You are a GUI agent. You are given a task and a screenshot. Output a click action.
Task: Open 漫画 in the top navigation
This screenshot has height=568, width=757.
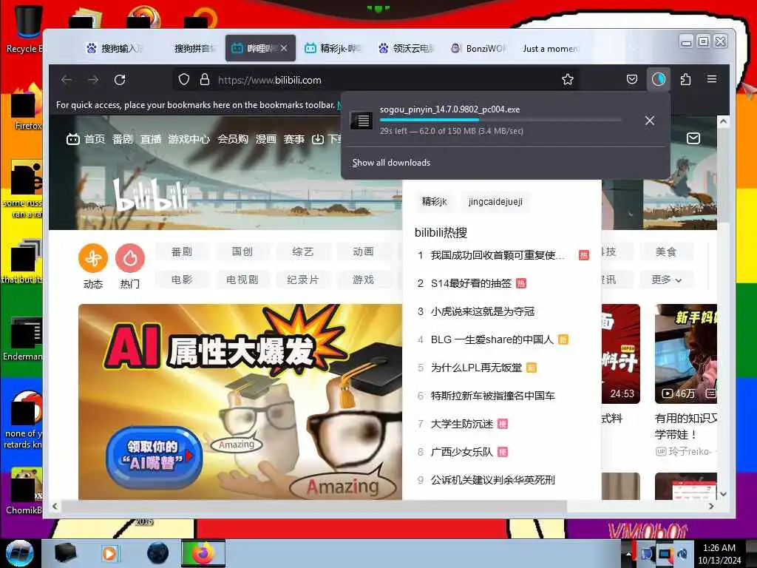coord(266,139)
